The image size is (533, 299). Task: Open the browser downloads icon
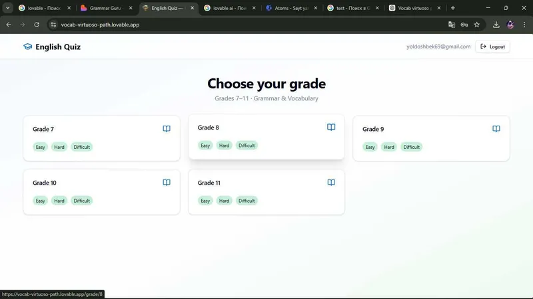pyautogui.click(x=496, y=25)
